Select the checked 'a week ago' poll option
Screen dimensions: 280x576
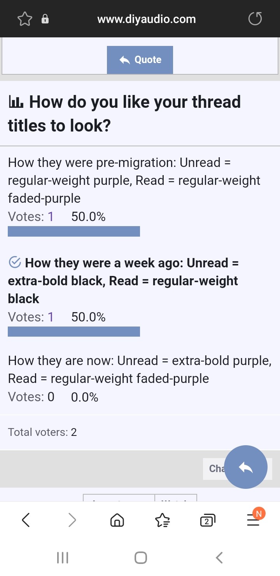click(x=123, y=281)
